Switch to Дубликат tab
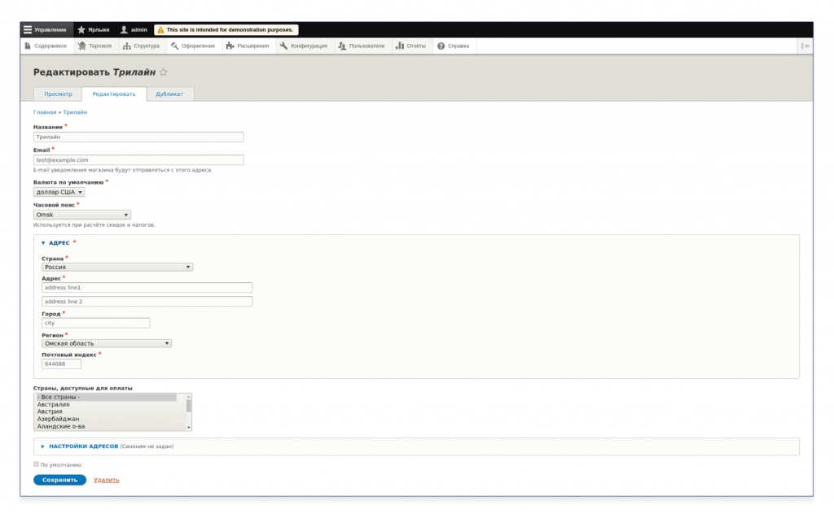This screenshot has width=834, height=518. pos(169,94)
